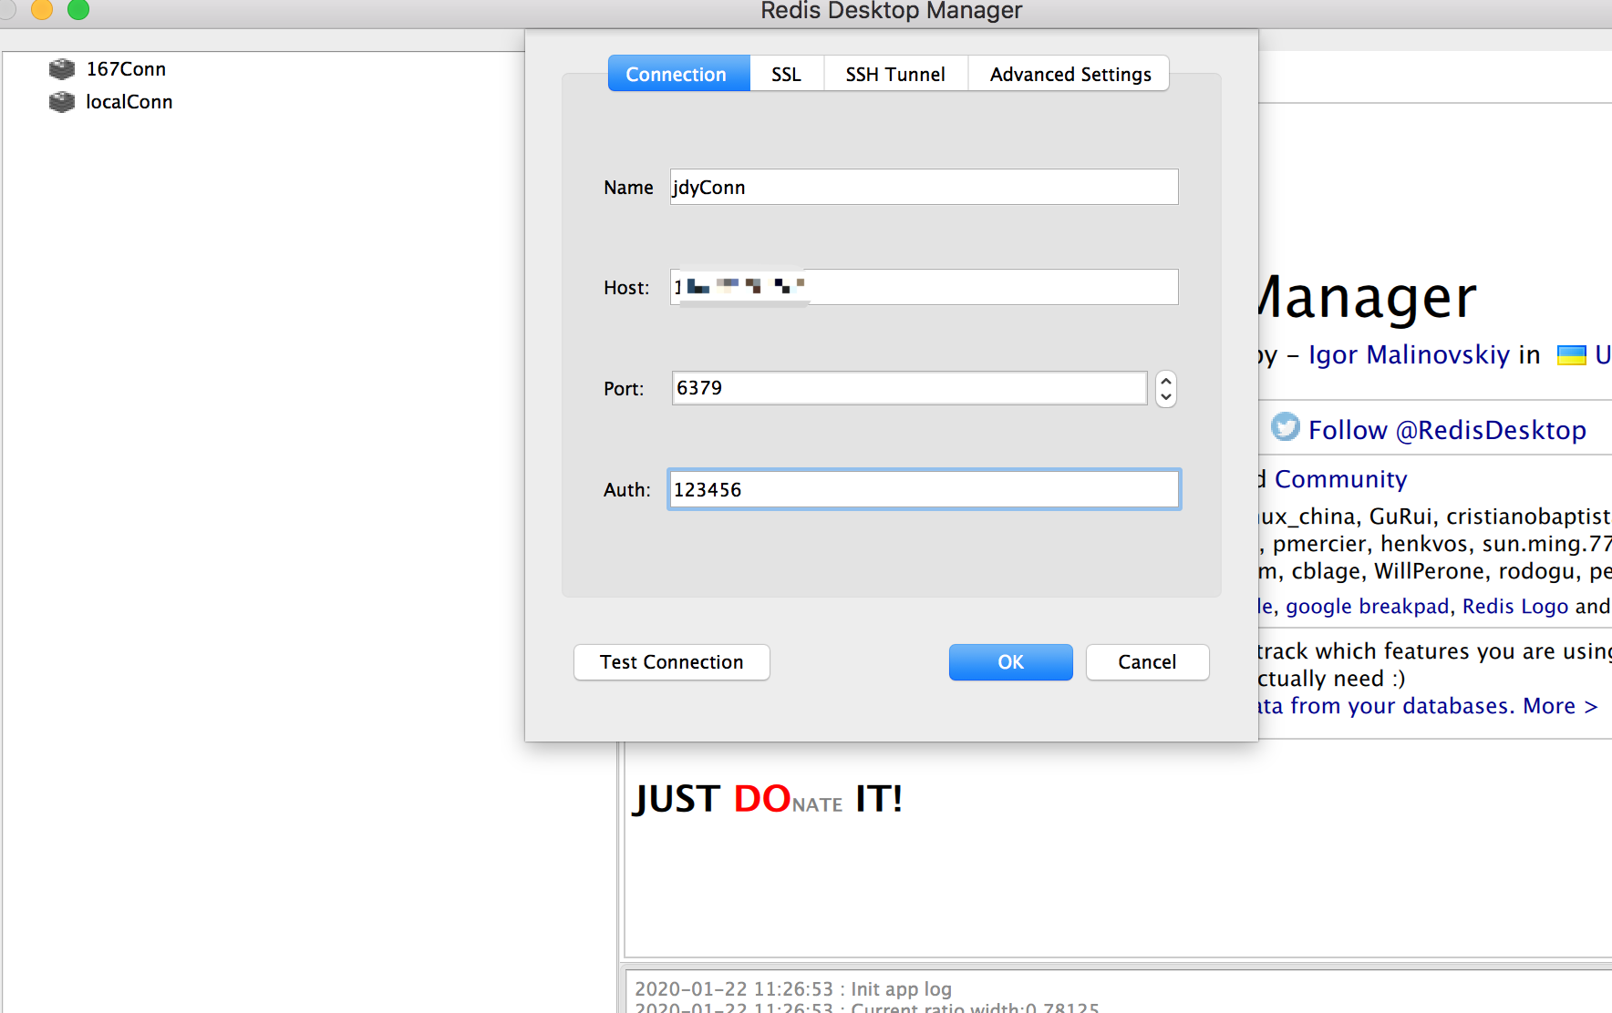
Task: Open the SSH Tunnel tab
Action: coord(894,74)
